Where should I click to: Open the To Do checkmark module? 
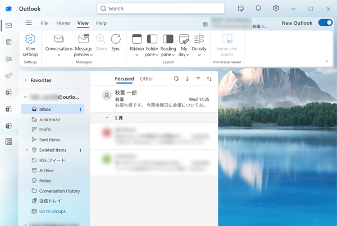[8, 76]
